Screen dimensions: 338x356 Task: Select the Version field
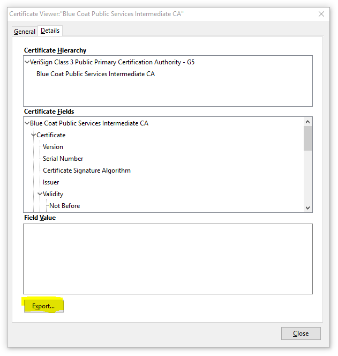click(x=53, y=147)
